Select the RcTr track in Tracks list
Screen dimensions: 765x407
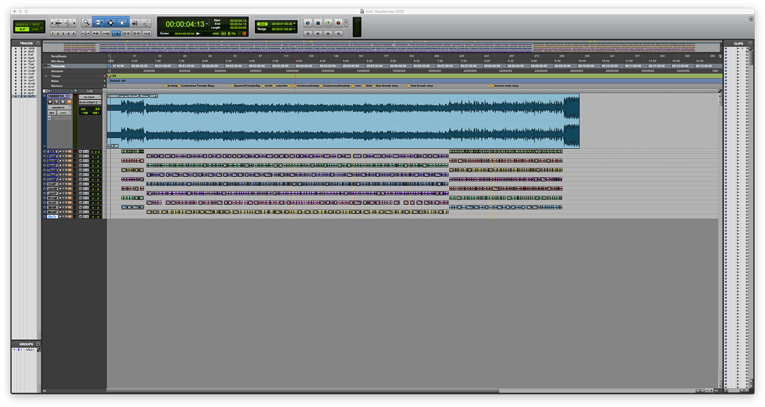(32, 96)
